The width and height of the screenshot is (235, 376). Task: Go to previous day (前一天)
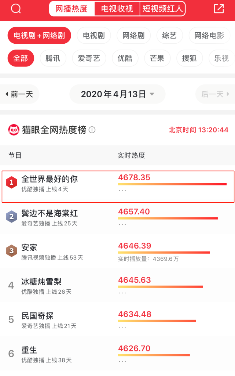(x=20, y=94)
